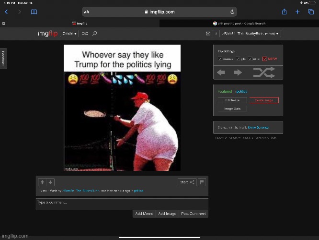Add a new tab with the plus icon
319x240 pixels.
[x=297, y=12]
